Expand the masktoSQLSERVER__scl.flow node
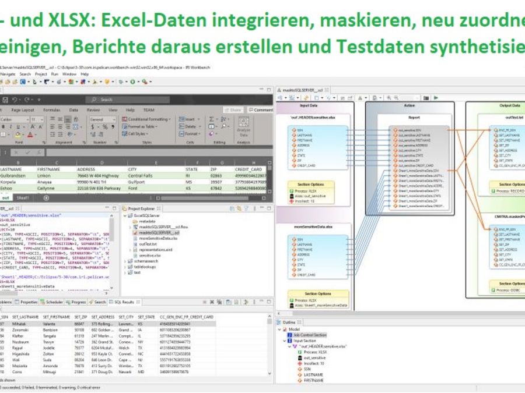 [x=130, y=227]
